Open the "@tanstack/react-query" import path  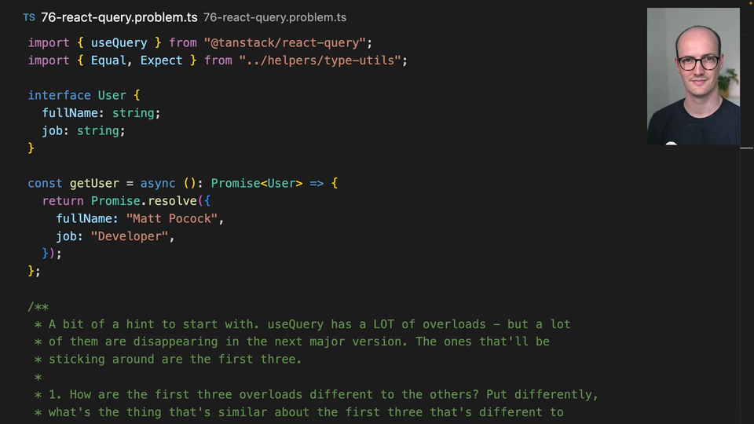287,42
